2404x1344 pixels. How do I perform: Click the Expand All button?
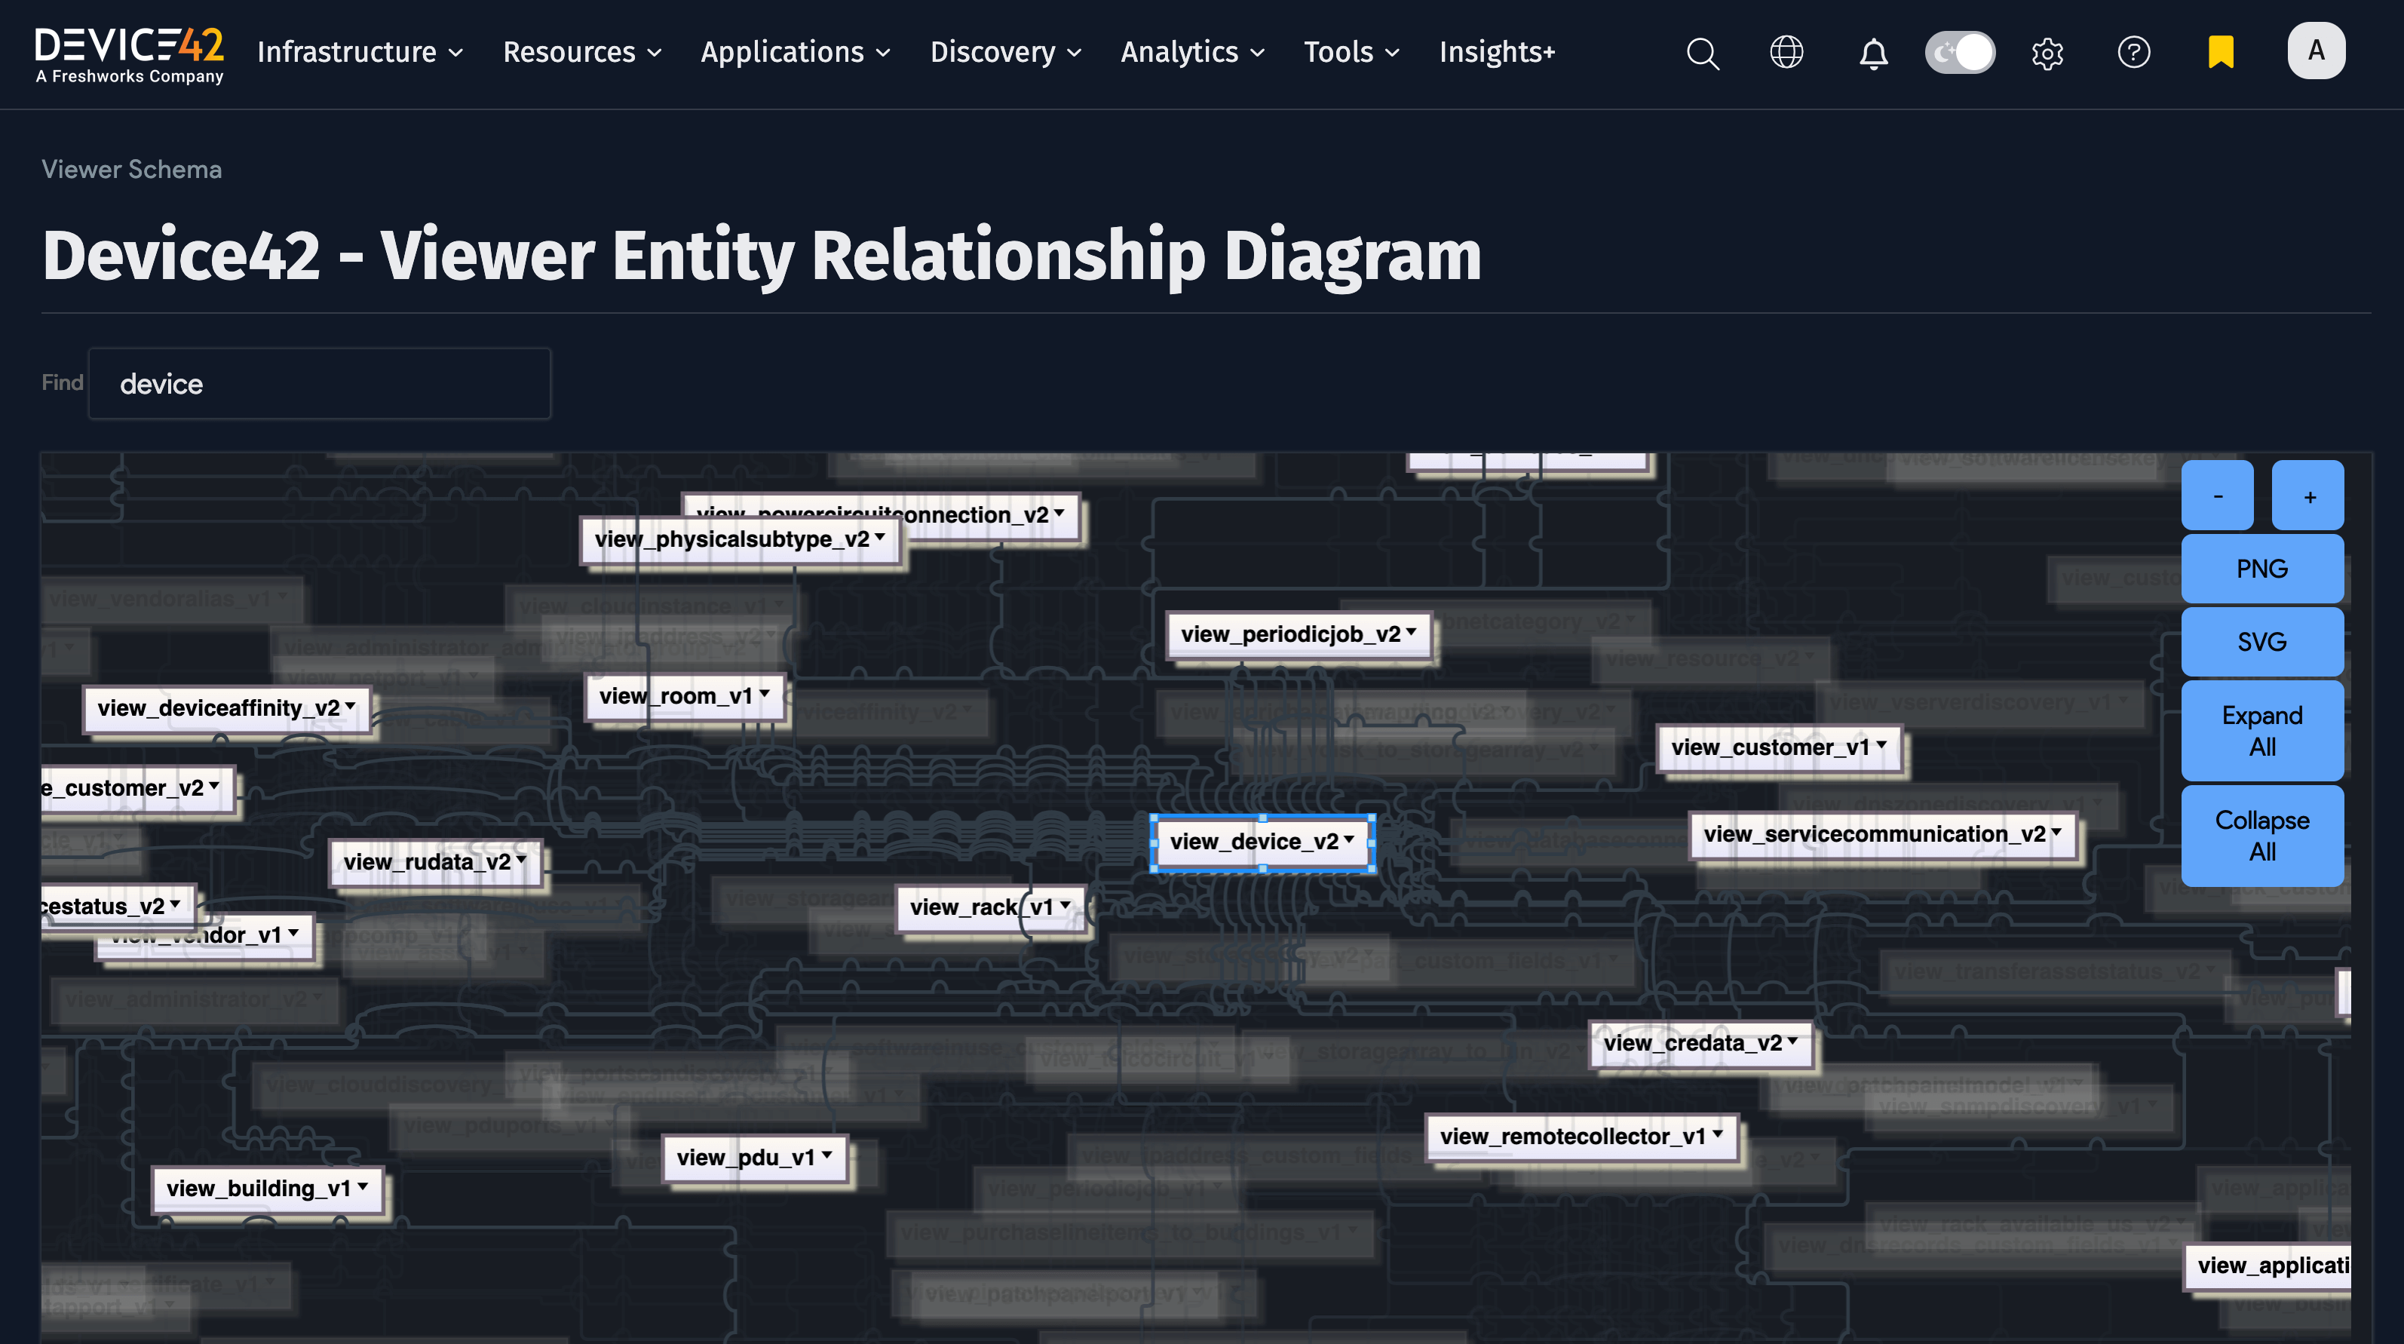[2263, 730]
